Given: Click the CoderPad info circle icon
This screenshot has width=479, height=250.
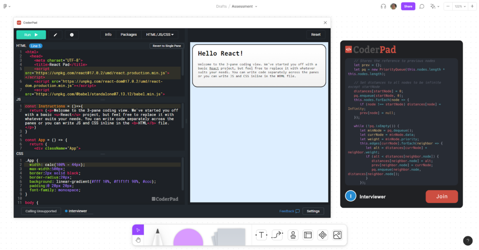Looking at the screenshot, I should coord(72,35).
